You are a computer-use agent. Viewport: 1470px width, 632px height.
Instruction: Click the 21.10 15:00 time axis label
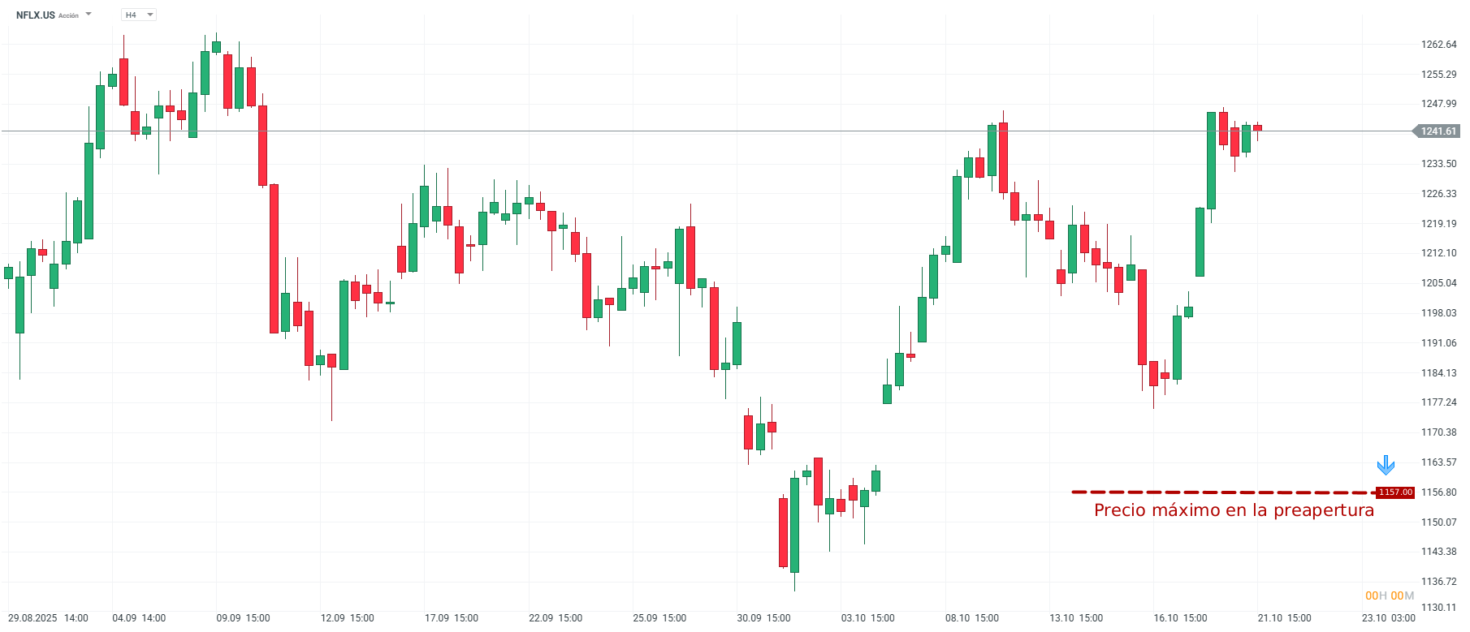(x=1284, y=618)
